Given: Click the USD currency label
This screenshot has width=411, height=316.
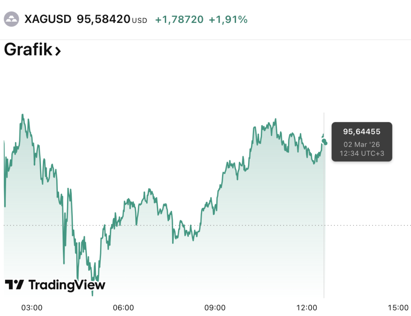Looking at the screenshot, I should (x=139, y=20).
